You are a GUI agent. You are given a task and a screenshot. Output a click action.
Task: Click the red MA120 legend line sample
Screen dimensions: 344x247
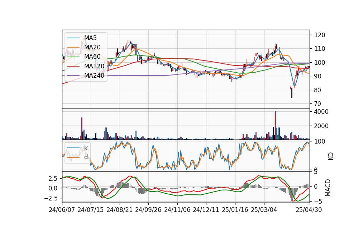(73, 66)
